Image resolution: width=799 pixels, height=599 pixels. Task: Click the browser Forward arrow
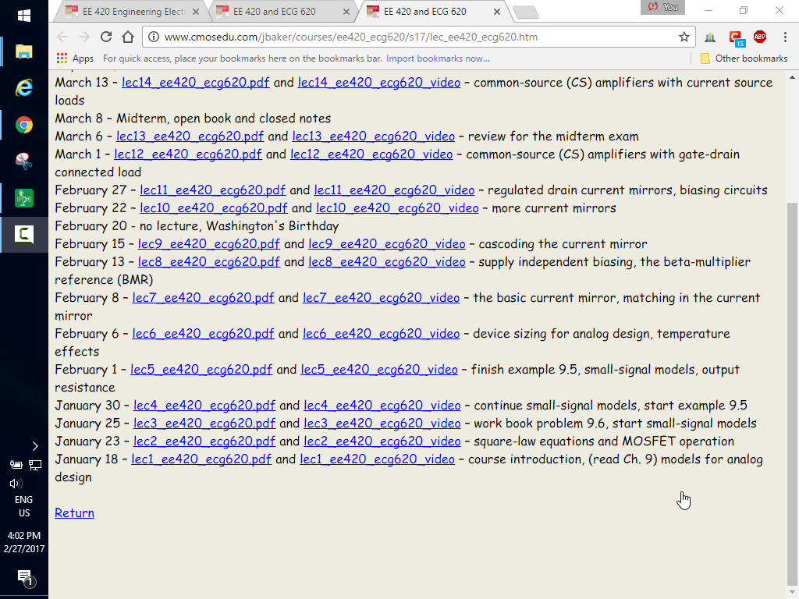pos(84,37)
